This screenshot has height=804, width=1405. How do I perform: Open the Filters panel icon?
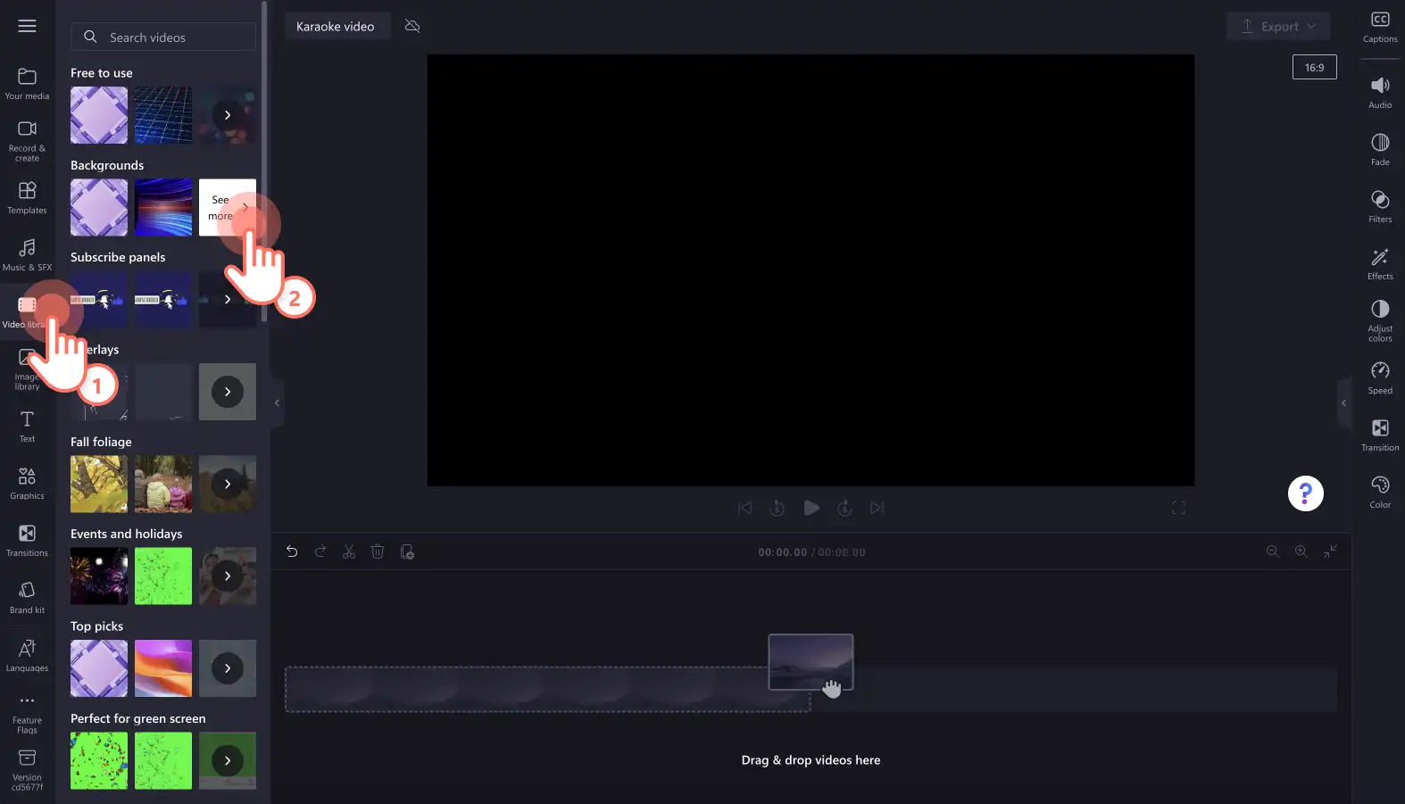[1379, 206]
